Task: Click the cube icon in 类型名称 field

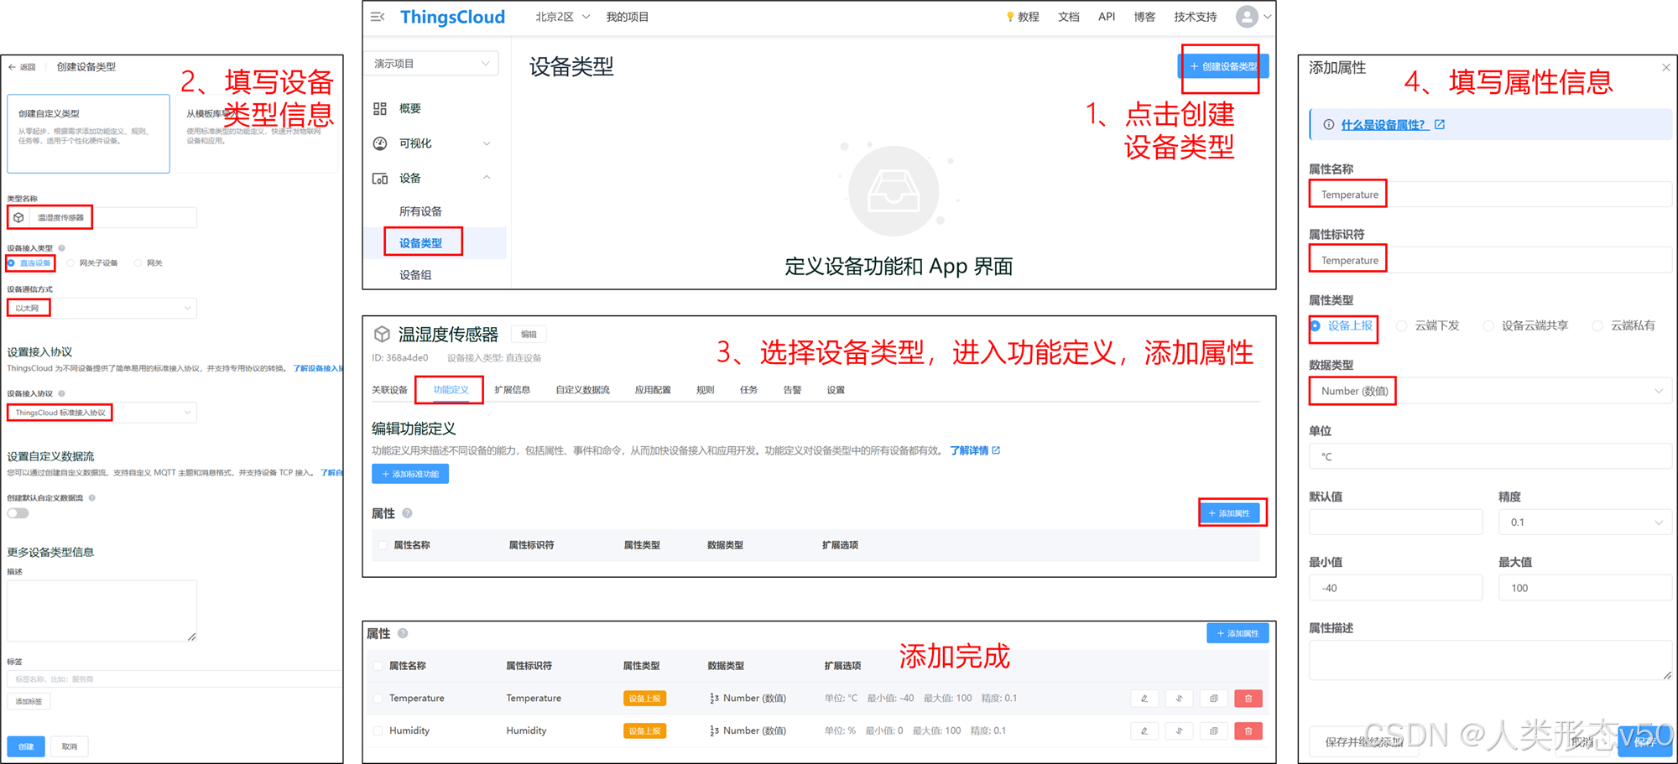Action: click(18, 218)
